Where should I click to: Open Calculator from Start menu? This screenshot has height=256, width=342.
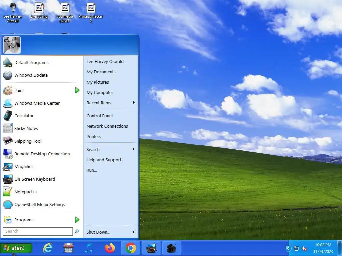41,116
